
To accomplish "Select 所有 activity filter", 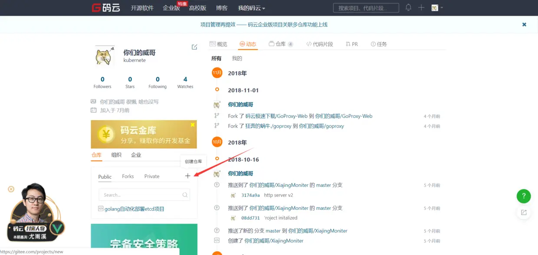I will click(217, 58).
